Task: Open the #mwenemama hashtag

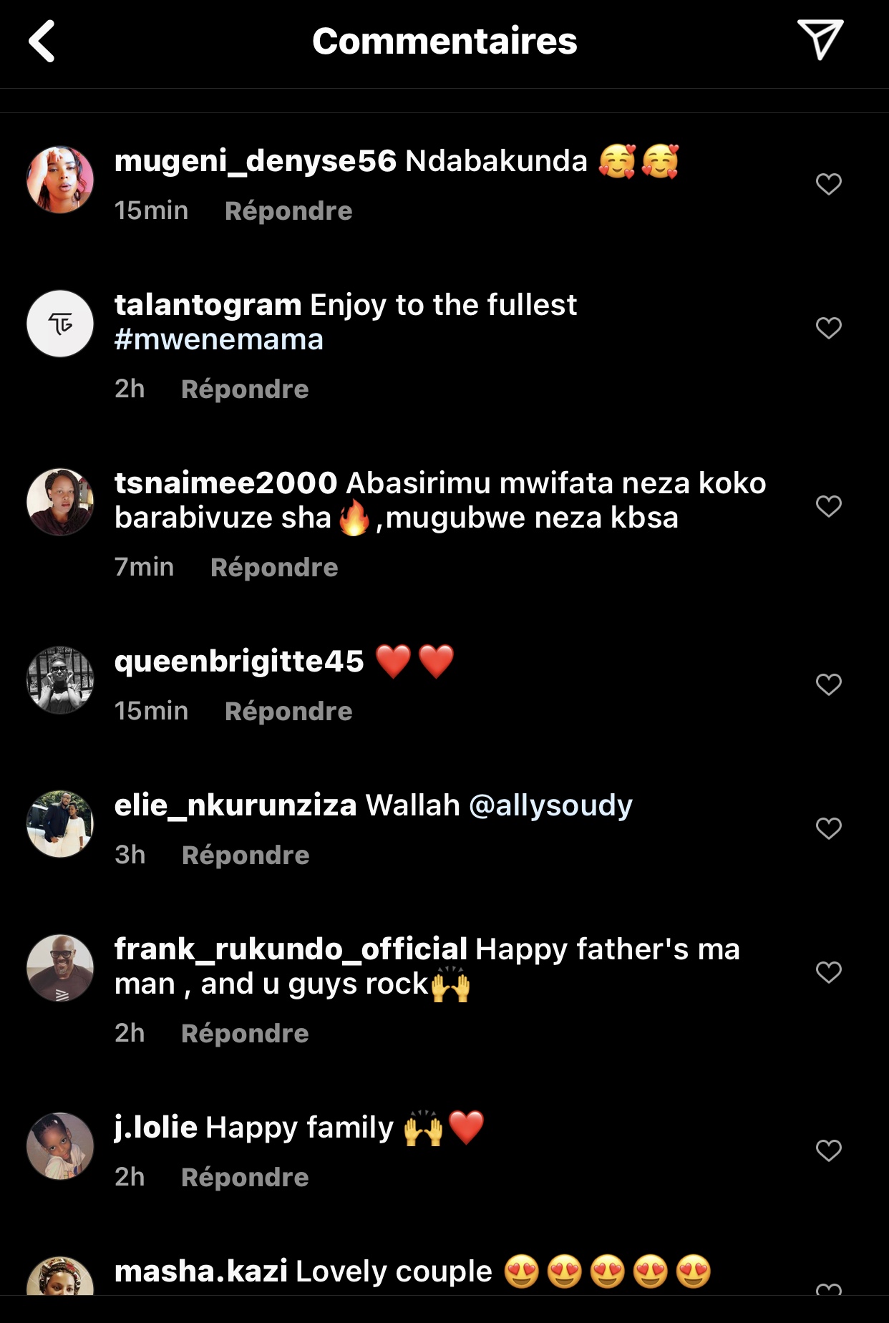Action: (x=218, y=339)
